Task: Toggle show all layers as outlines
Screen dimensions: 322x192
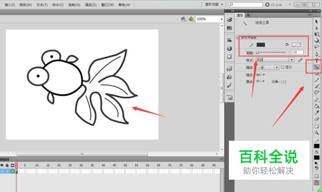Action: tap(12, 165)
